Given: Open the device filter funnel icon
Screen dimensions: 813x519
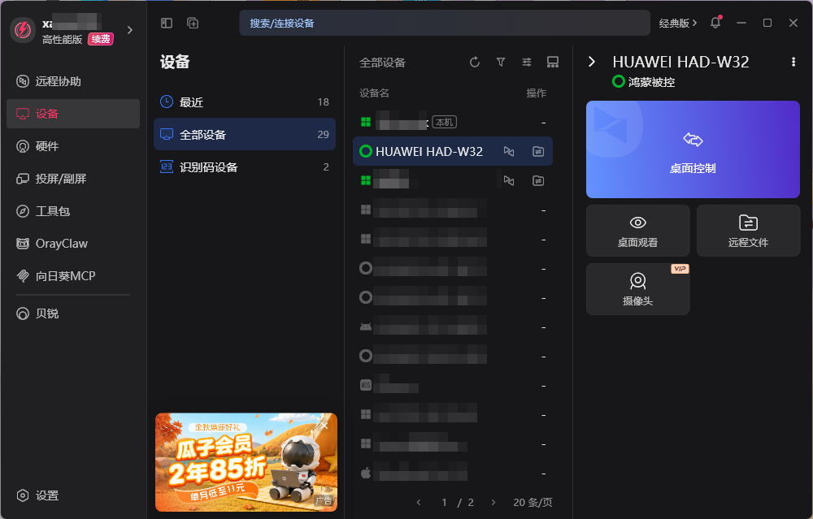Looking at the screenshot, I should (500, 63).
